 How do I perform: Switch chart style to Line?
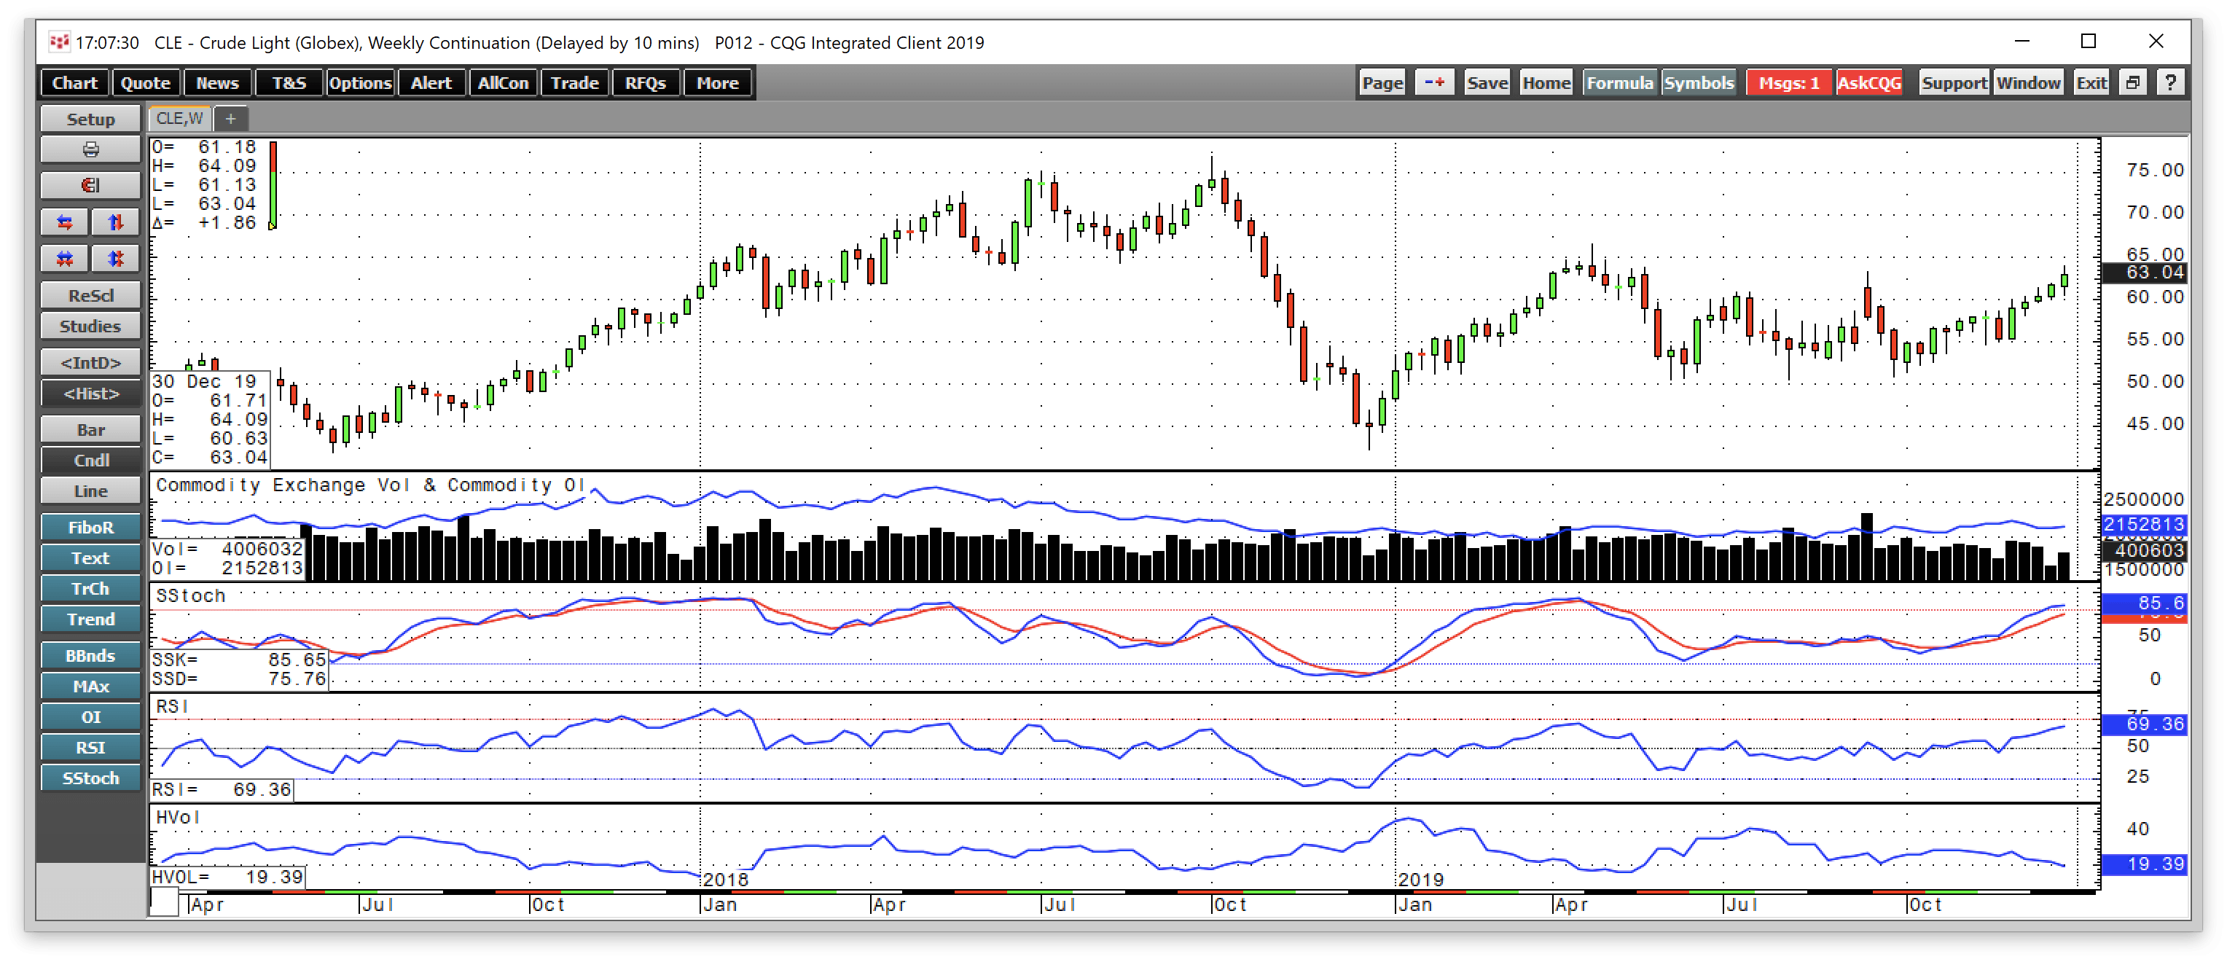click(x=90, y=491)
